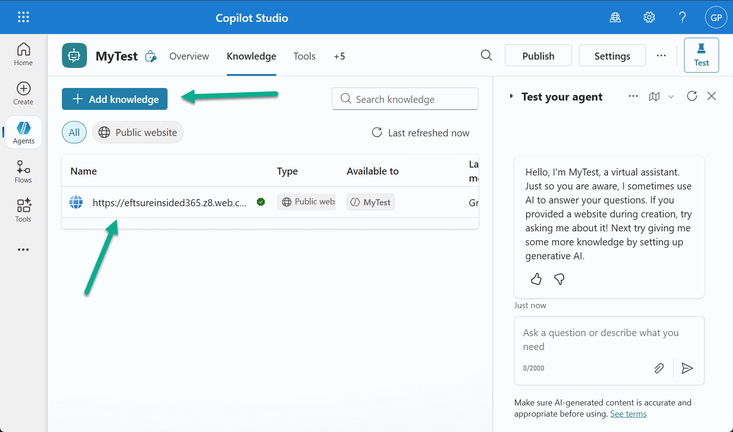Click the green status check badge
Image resolution: width=733 pixels, height=432 pixels.
[x=261, y=202]
